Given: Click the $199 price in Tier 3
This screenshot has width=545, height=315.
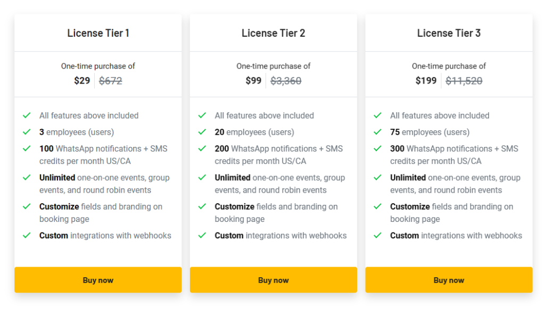Looking at the screenshot, I should coord(426,81).
